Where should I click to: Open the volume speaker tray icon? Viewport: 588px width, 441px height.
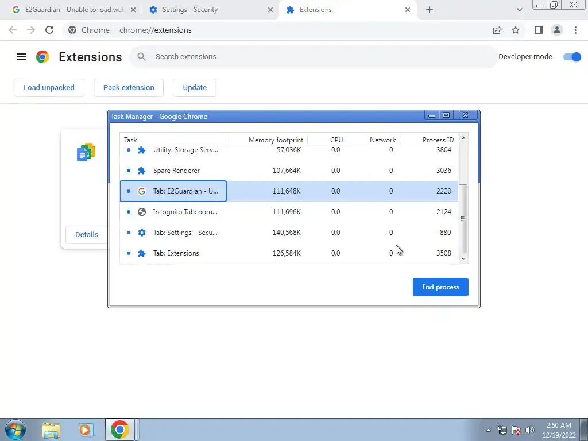tap(529, 430)
